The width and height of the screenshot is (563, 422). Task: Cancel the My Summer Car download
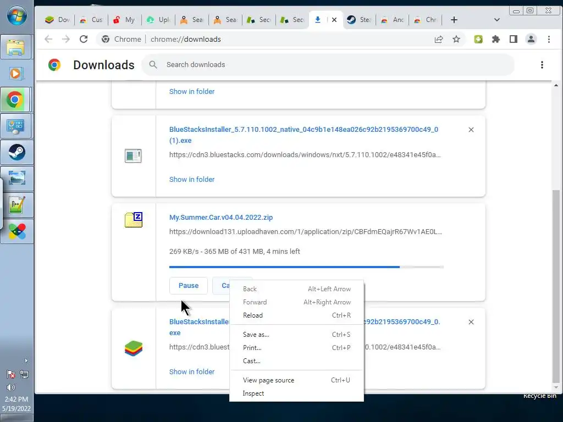pos(221,286)
